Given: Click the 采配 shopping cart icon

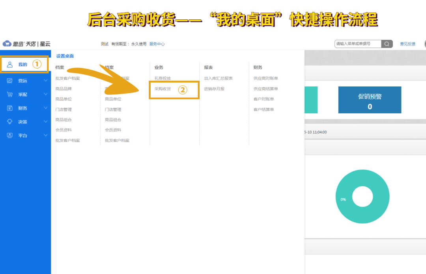Looking at the screenshot, I should [x=9, y=94].
